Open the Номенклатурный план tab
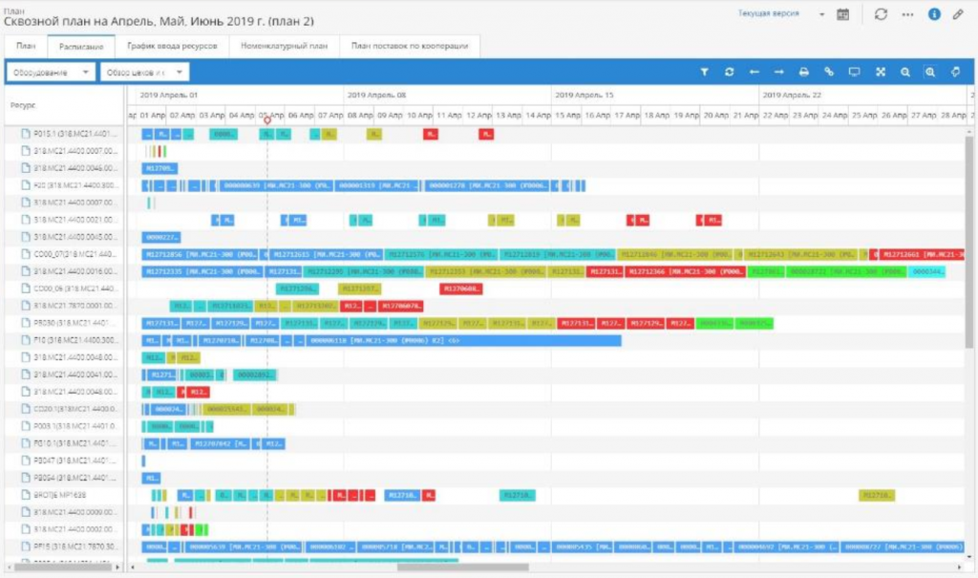The height and width of the screenshot is (578, 978). tap(284, 46)
